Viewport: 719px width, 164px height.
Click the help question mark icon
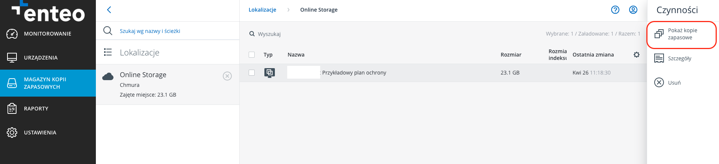[x=615, y=10]
